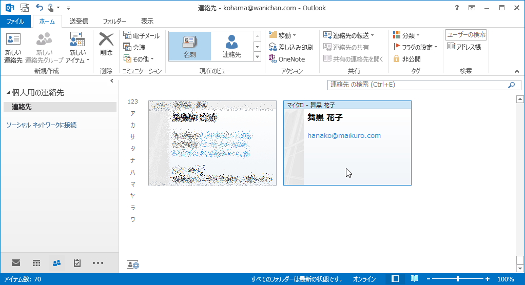Open 連絡先の転送 dropdown
This screenshot has height=285, width=525.
click(348, 35)
